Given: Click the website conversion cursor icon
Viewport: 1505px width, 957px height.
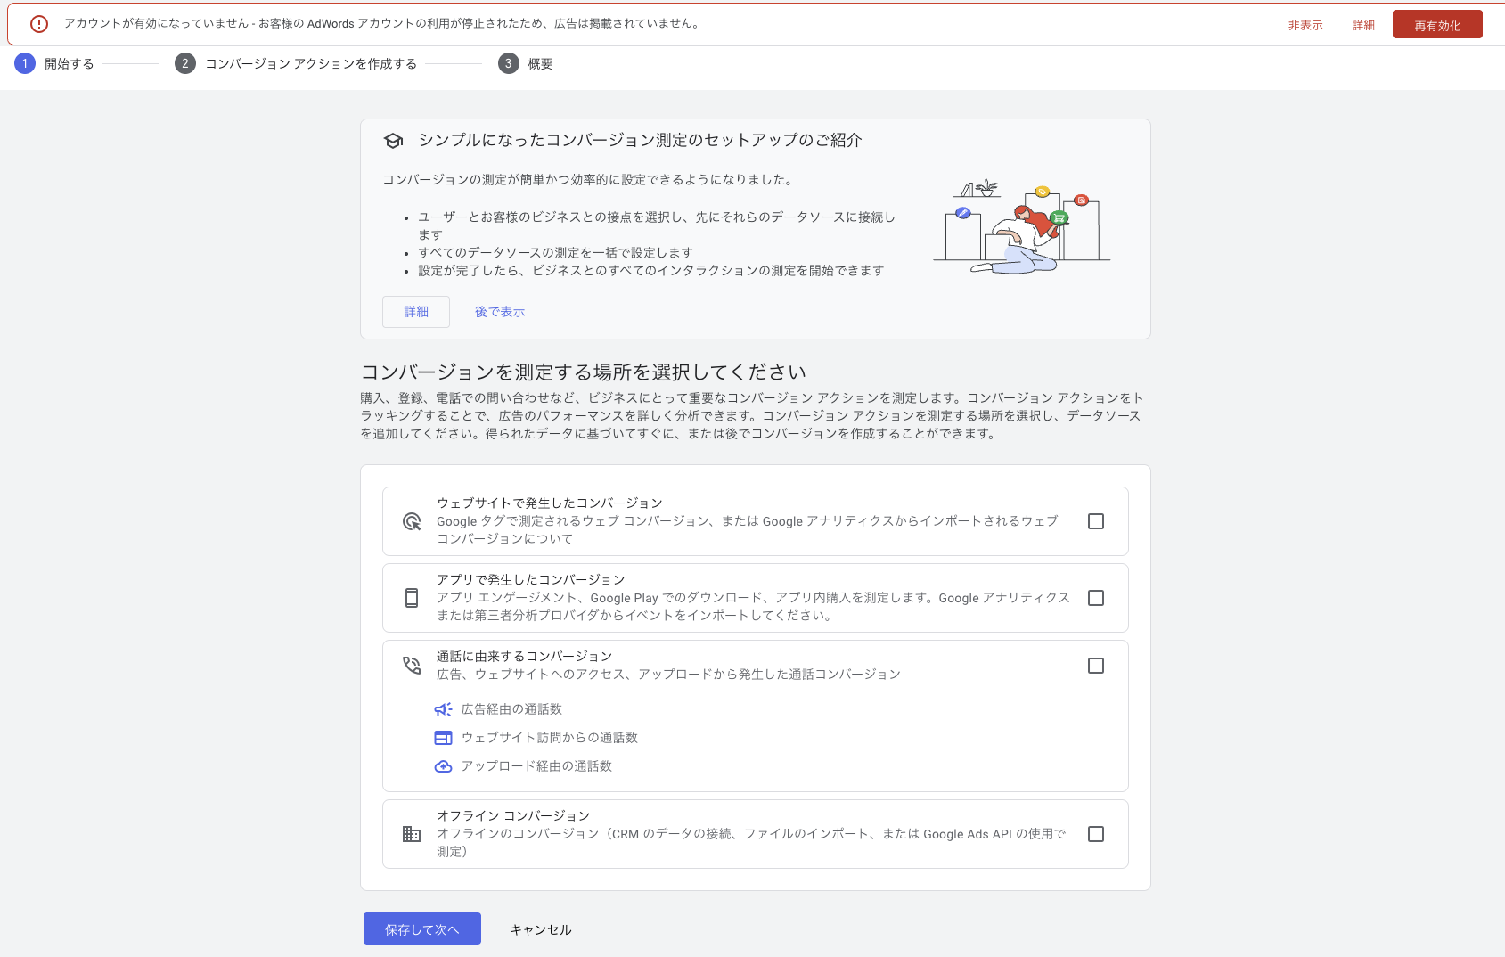Looking at the screenshot, I should [412, 521].
